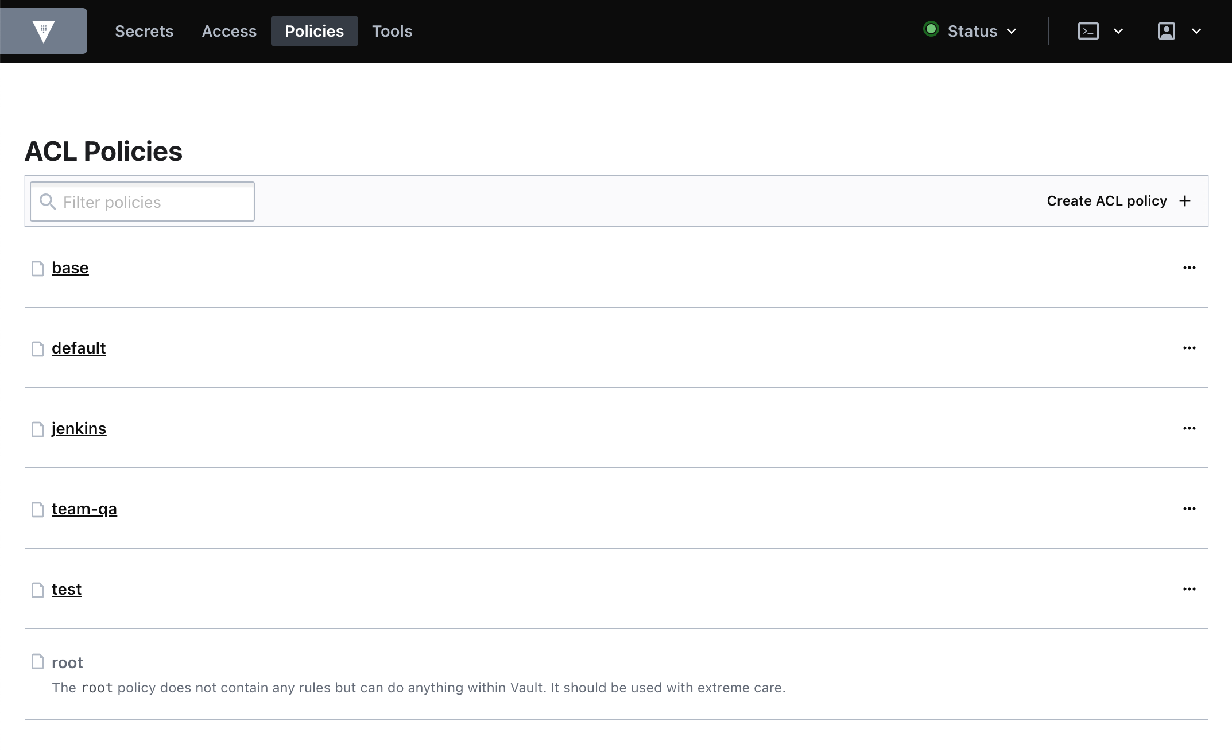Viewport: 1232px width, 752px height.
Task: Click the file icon next to team-qa
Action: click(38, 509)
